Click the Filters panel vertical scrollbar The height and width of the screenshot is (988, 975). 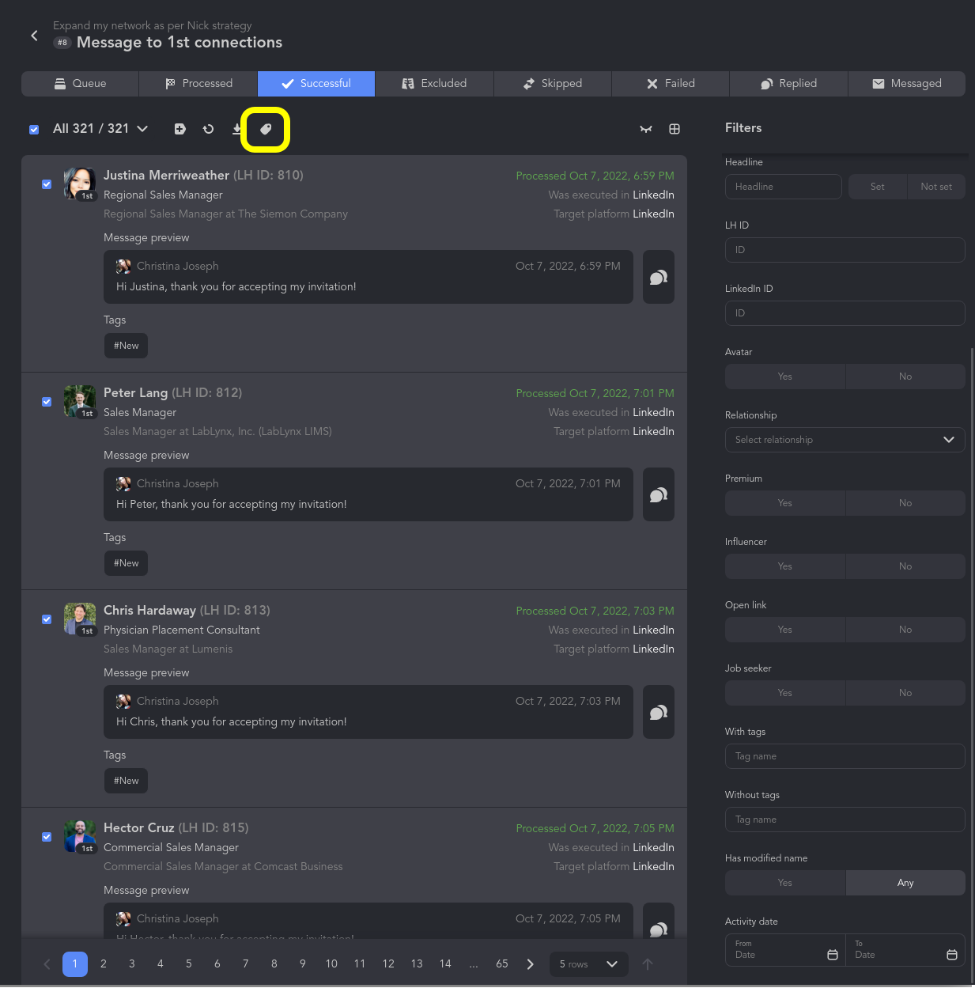pos(972,666)
